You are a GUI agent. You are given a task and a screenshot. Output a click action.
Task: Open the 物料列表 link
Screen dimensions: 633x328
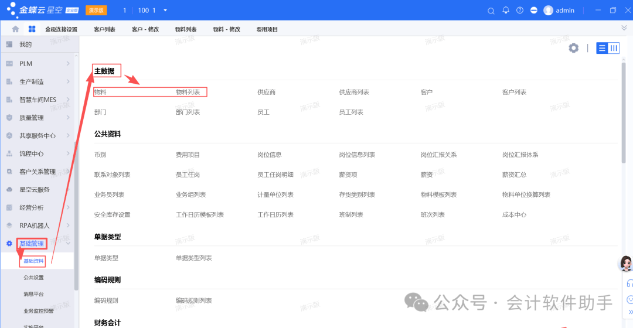coord(188,92)
